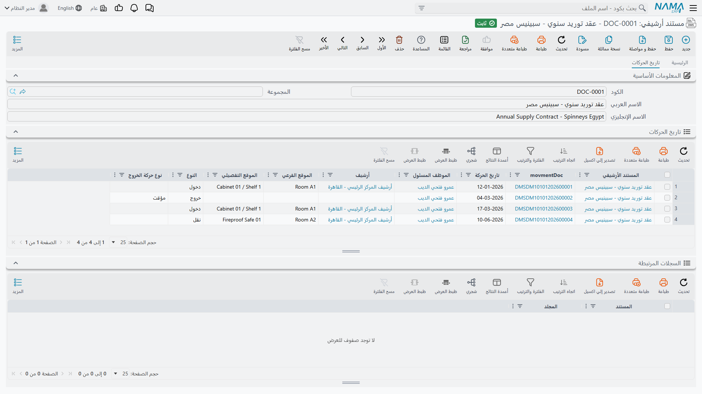Collapse the تاريخ الحركات section
702x394 pixels.
point(16,132)
